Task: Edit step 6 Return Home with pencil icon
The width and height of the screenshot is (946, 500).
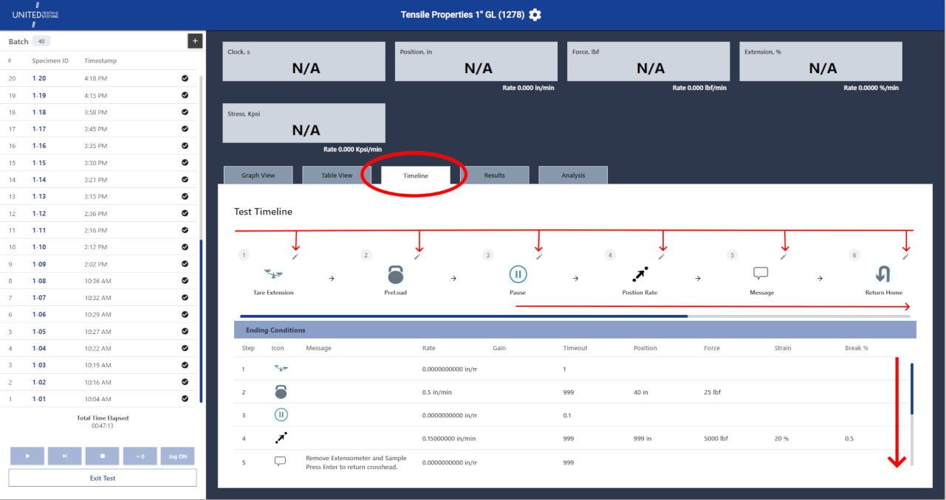Action: 905,256
